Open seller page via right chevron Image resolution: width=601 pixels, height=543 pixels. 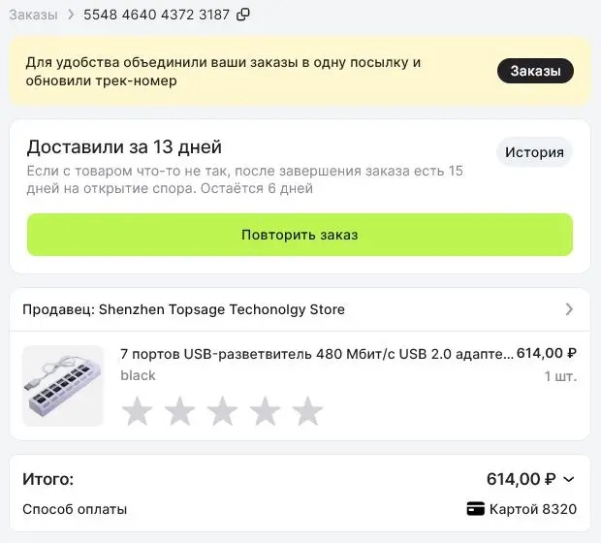[569, 309]
